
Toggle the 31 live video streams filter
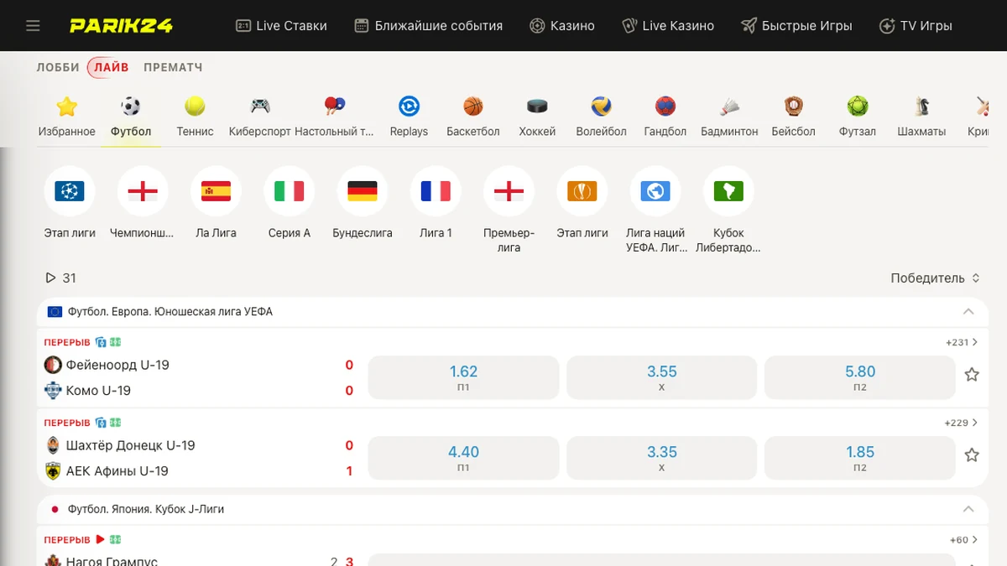point(60,278)
